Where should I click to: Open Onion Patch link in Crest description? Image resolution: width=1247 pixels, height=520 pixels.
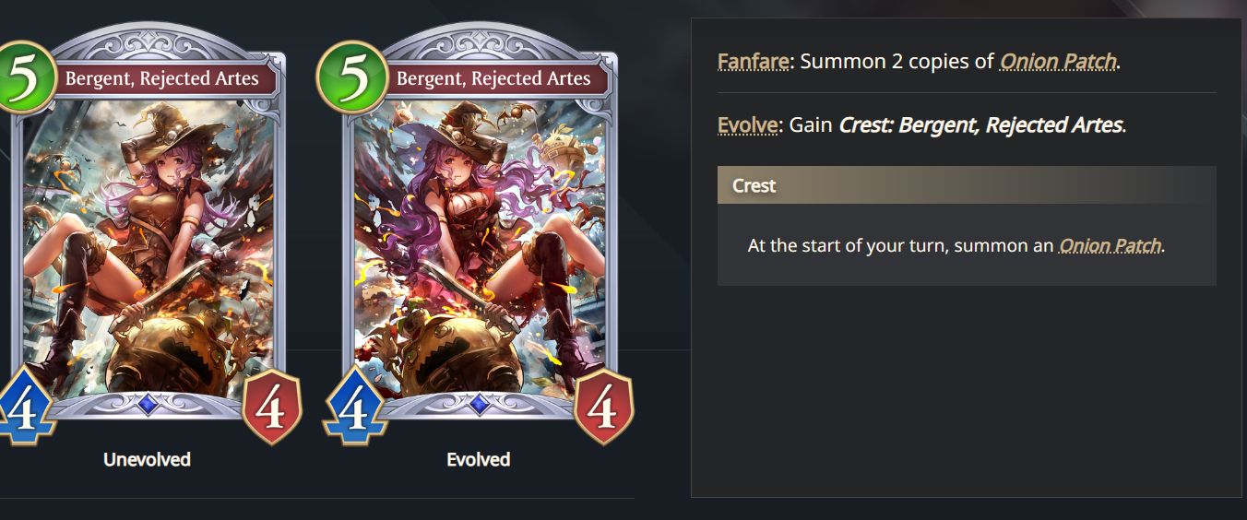(1110, 246)
